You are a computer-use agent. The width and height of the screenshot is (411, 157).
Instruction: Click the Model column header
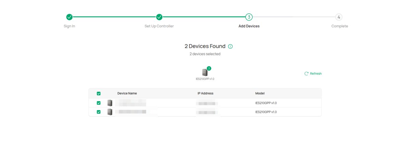pyautogui.click(x=260, y=93)
